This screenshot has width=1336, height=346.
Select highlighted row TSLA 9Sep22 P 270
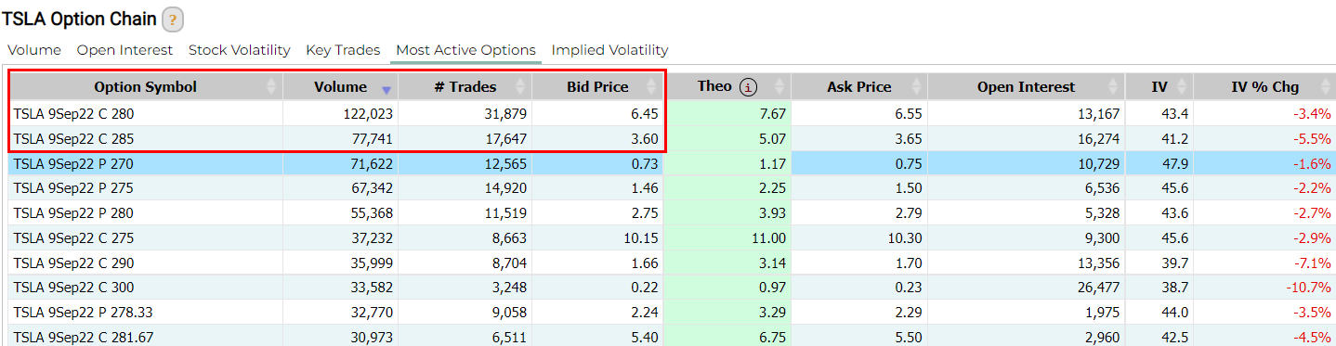coord(671,163)
